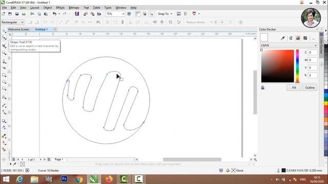Screen dimensions: 328x184
Task: Click the K value input field
Action: (x=313, y=75)
